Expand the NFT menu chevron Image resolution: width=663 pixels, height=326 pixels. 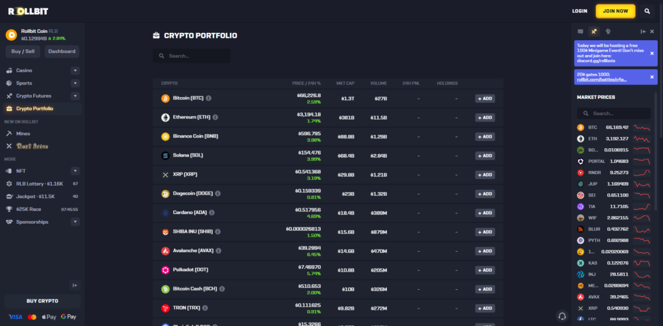(x=75, y=171)
